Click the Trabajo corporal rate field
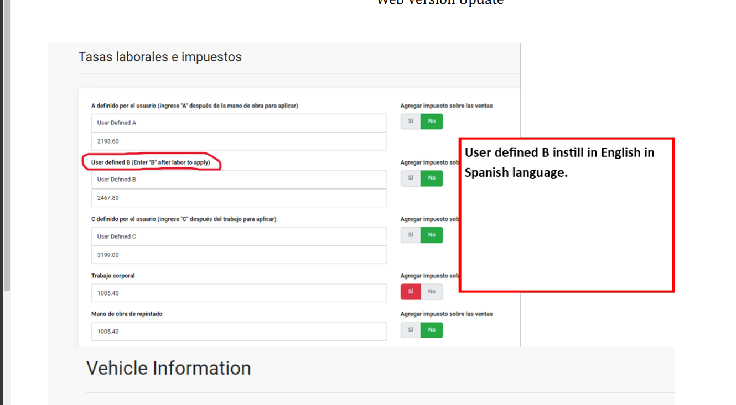 point(239,293)
